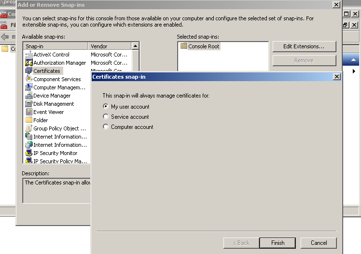Click the Snap-in column header
361x254 pixels.
tap(56, 46)
